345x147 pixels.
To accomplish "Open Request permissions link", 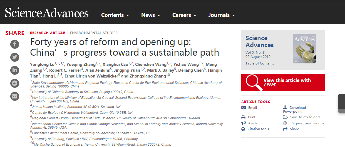I will click(307, 123).
